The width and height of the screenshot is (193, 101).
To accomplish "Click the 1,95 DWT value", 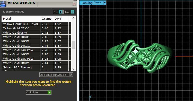I will [x=58, y=59].
